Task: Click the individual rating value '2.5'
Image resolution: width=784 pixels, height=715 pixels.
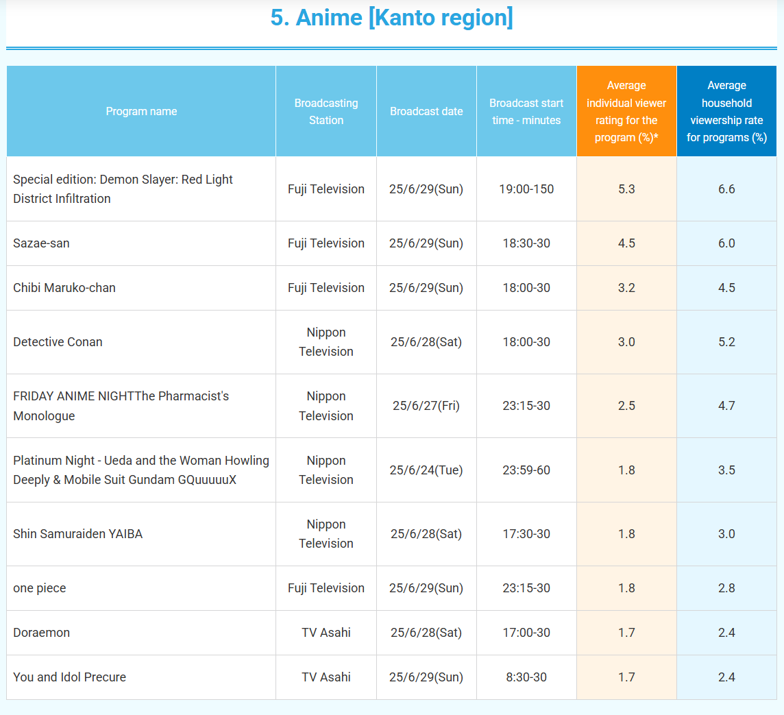Action: pyautogui.click(x=626, y=406)
